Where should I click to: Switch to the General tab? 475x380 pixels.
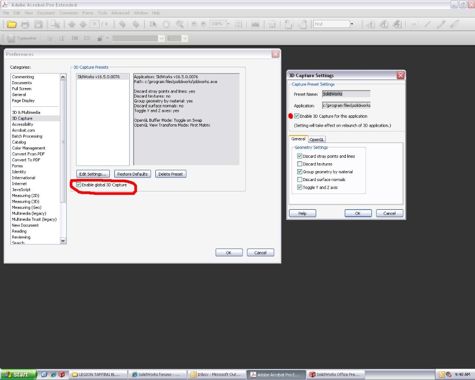[x=298, y=139]
